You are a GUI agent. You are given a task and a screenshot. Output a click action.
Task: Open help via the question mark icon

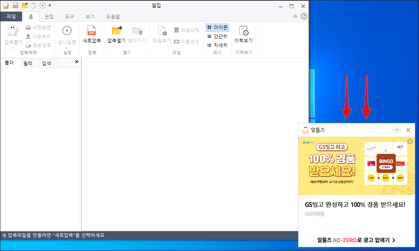click(304, 16)
